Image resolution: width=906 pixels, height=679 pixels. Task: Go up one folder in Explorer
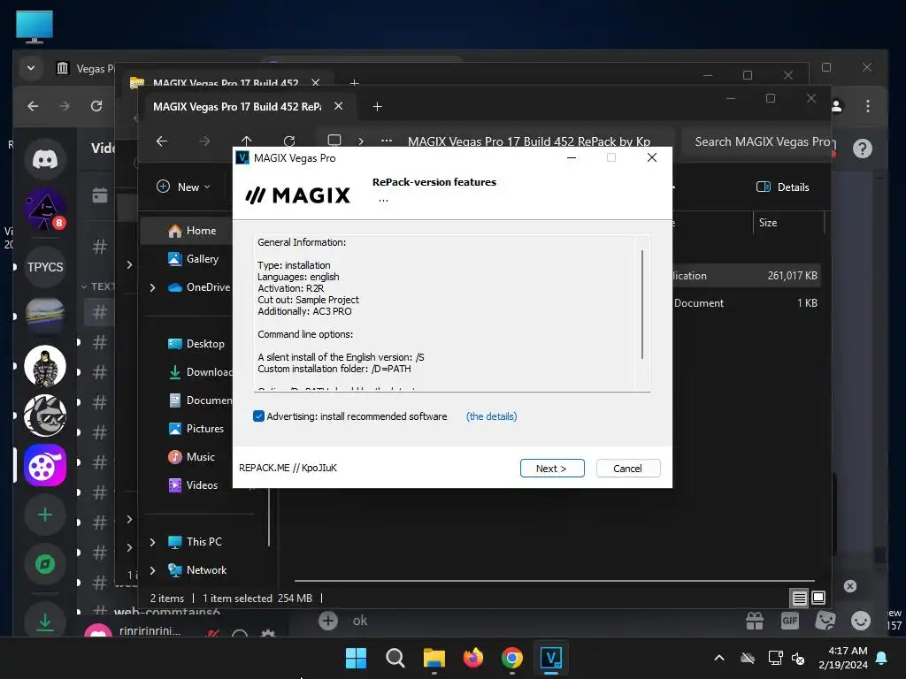pyautogui.click(x=247, y=141)
